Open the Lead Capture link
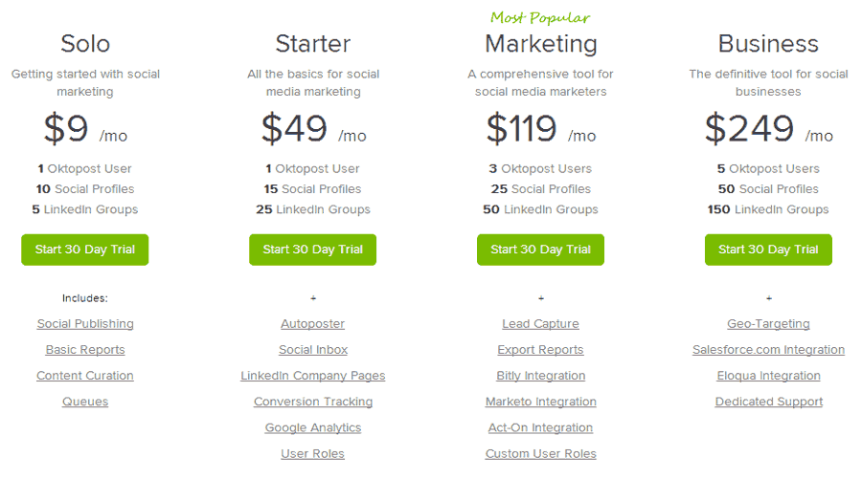Viewport: 862px width, 479px height. tap(541, 324)
